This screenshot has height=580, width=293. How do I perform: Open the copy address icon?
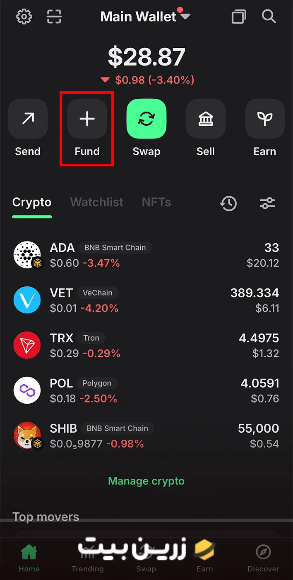pyautogui.click(x=238, y=17)
